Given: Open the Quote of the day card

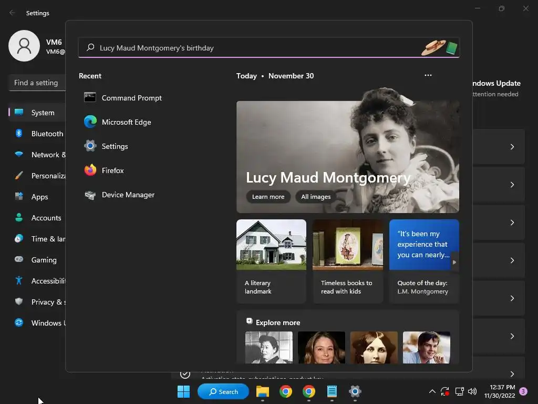Looking at the screenshot, I should (424, 261).
